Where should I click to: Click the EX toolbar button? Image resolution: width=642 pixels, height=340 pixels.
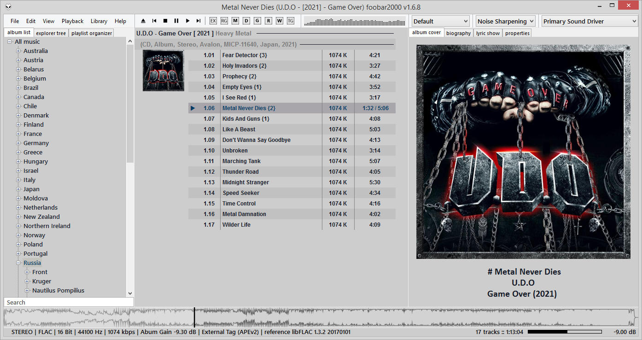[213, 21]
